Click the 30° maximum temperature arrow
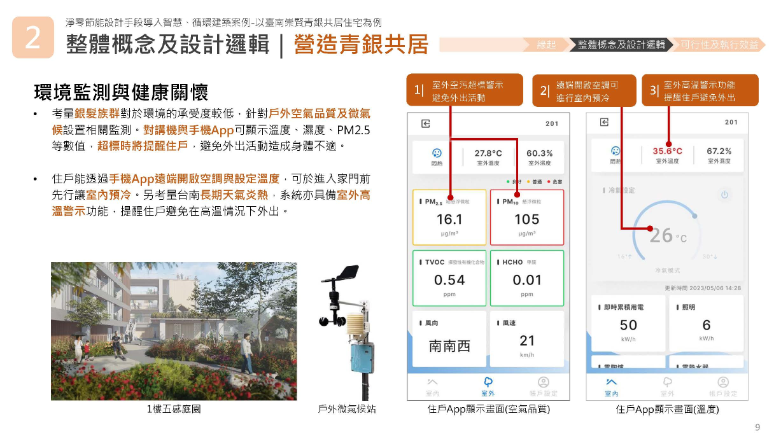 pyautogui.click(x=710, y=256)
